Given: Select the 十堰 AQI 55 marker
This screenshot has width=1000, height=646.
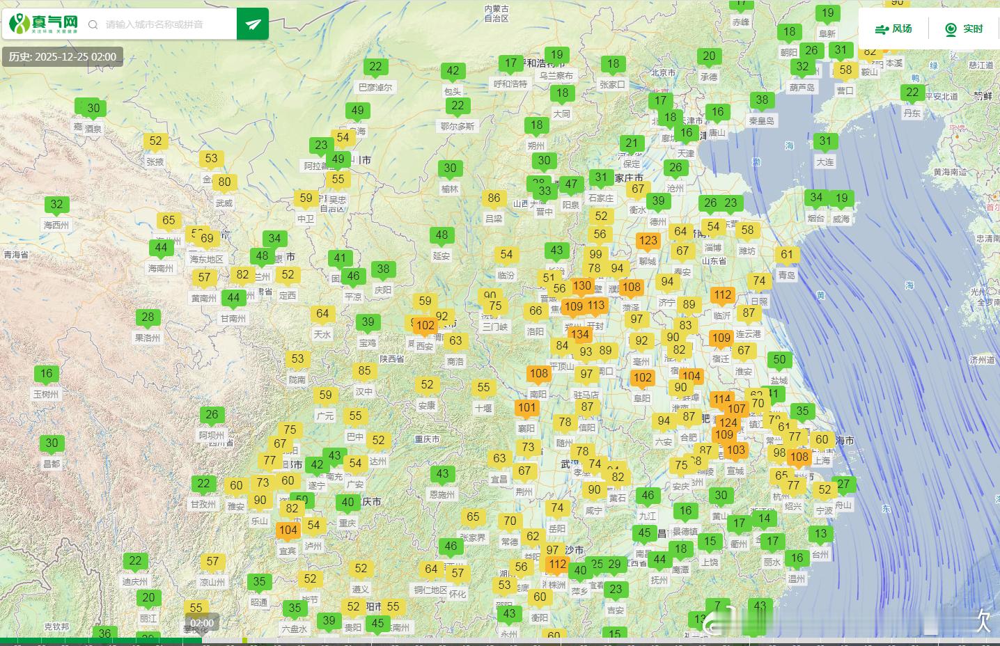Looking at the screenshot, I should (483, 388).
